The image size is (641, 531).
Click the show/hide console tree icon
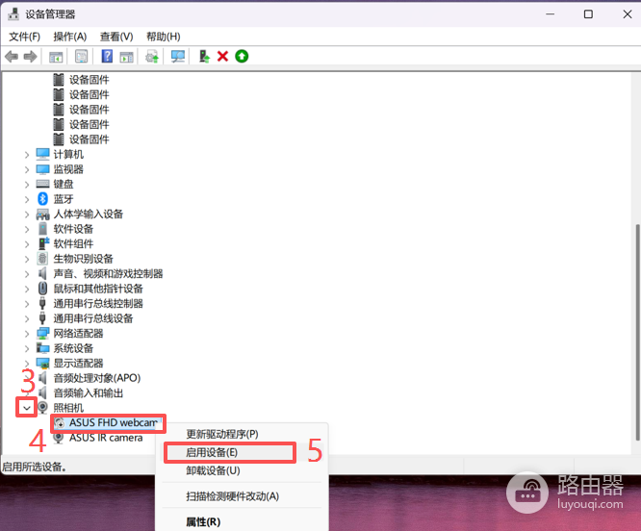click(x=56, y=57)
